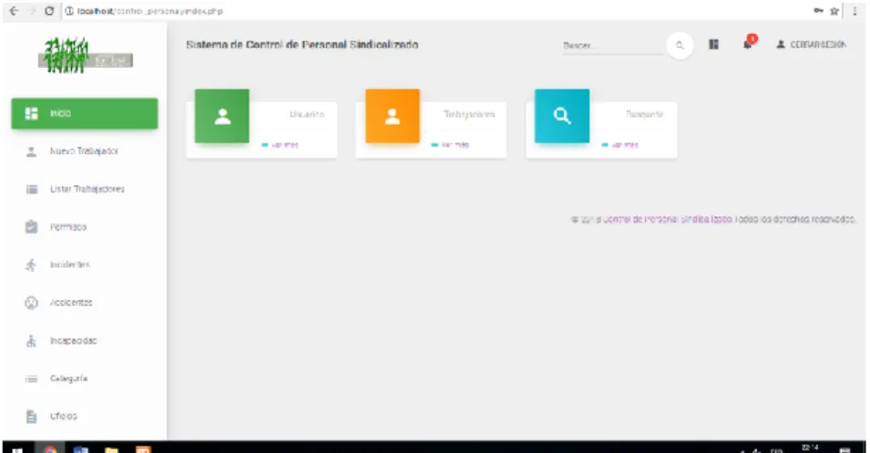Open Listar Trabajadores in the sidebar

click(84, 189)
